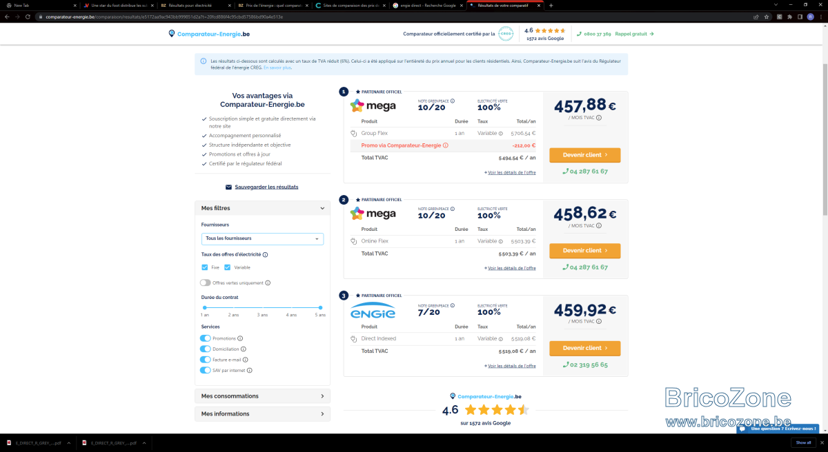Click Devenir client for the Mega Group Flex offer

584,155
